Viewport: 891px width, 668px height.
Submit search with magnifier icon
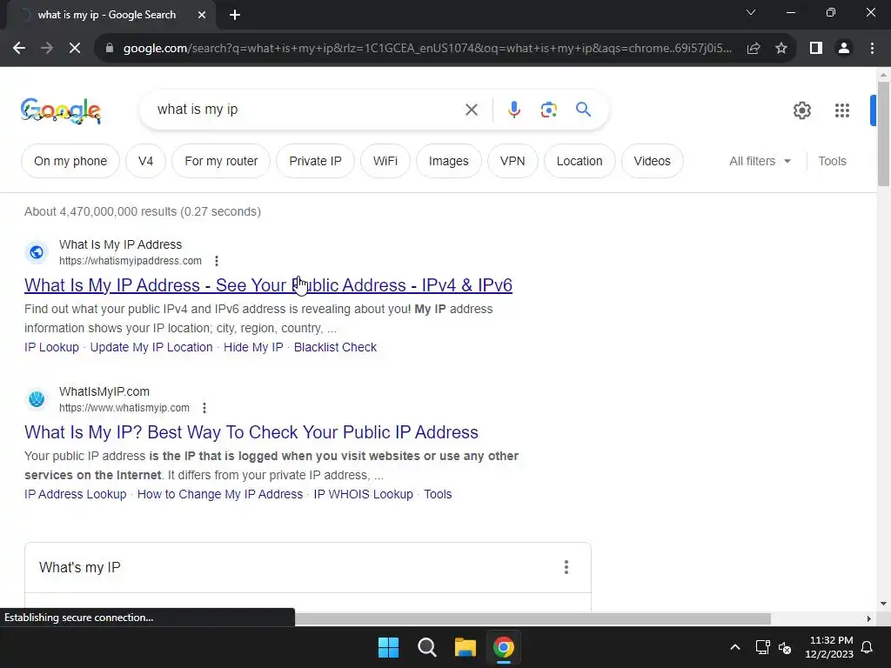583,109
